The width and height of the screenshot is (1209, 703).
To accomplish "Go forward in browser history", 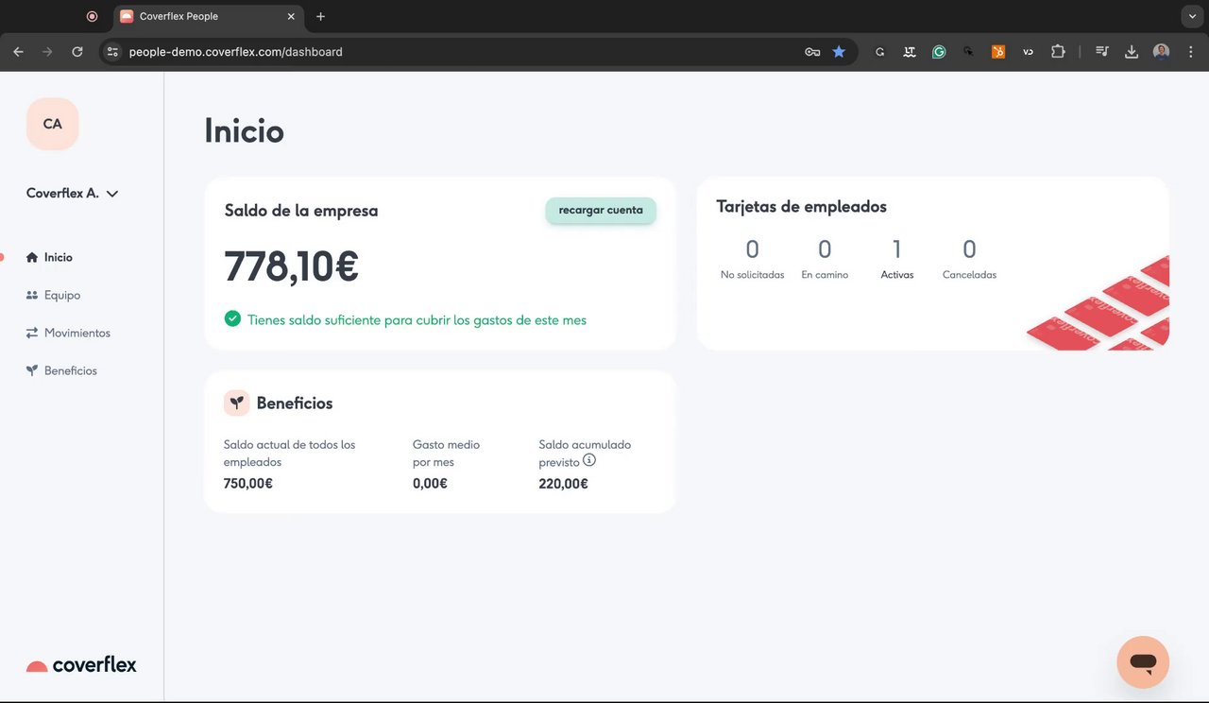I will [47, 52].
